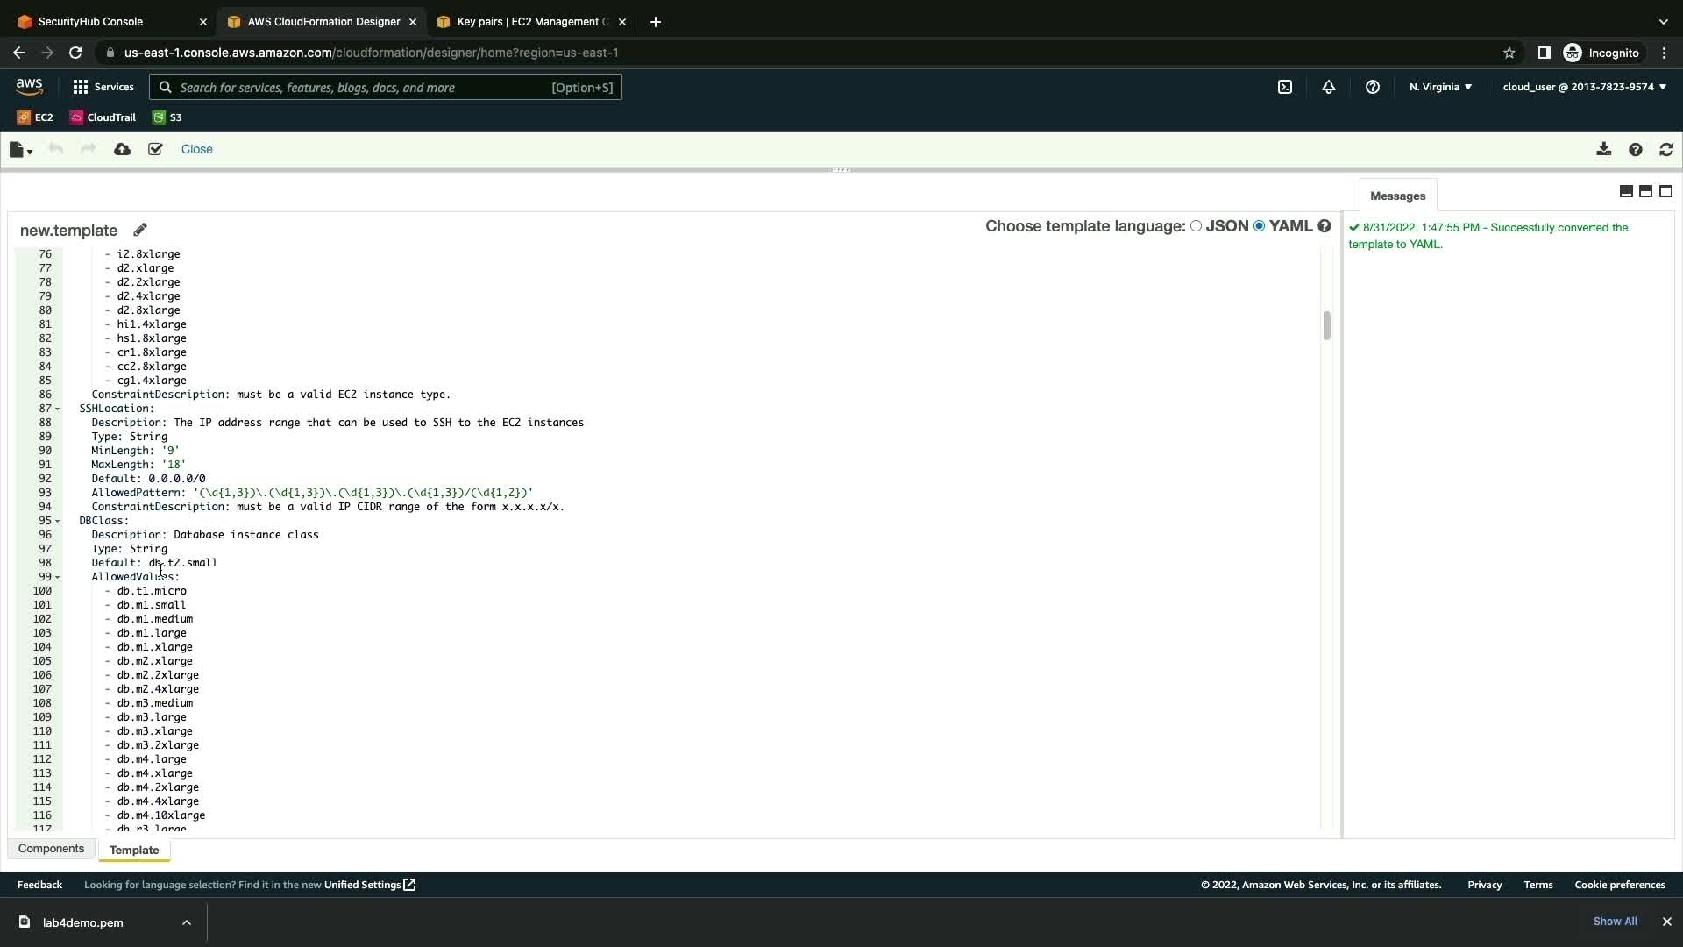
Task: Click the pencil icon to rename new.template
Action: (x=140, y=230)
